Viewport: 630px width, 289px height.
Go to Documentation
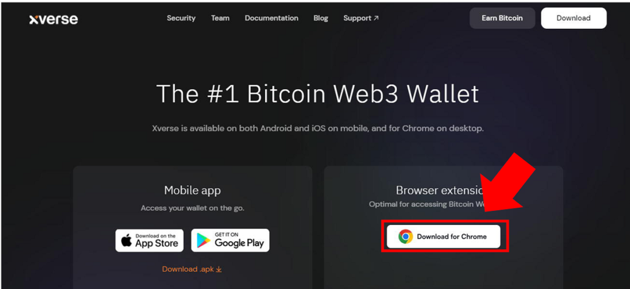[271, 18]
